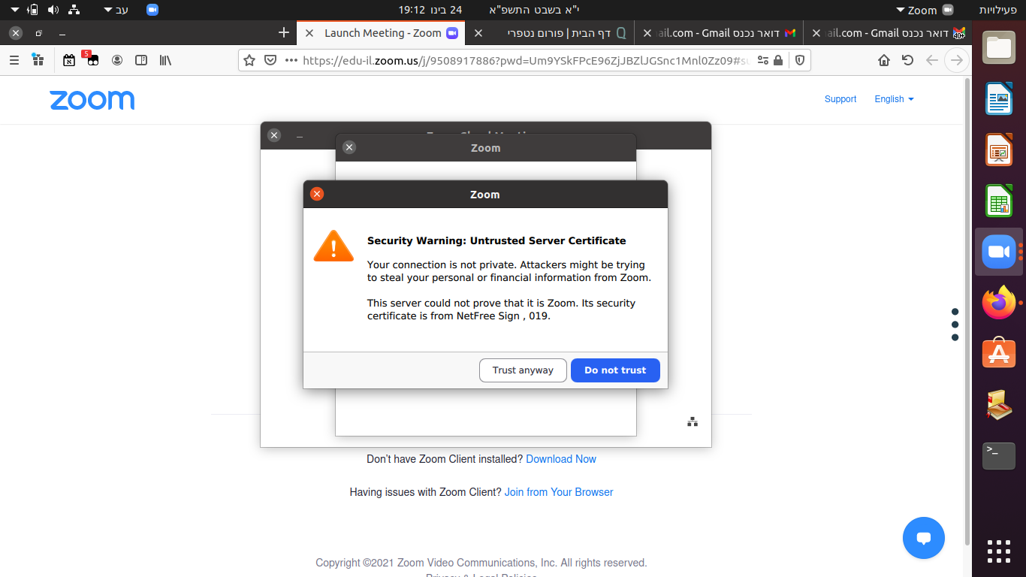This screenshot has height=577, width=1026.
Task: Launch LibreOffice Calc from the dock
Action: (999, 201)
